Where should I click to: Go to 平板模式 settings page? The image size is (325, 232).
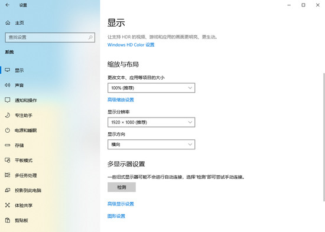click(x=24, y=161)
